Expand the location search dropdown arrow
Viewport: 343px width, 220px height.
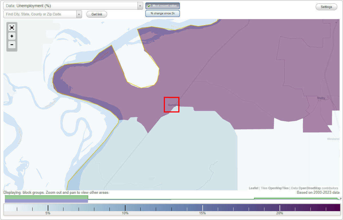click(x=79, y=14)
